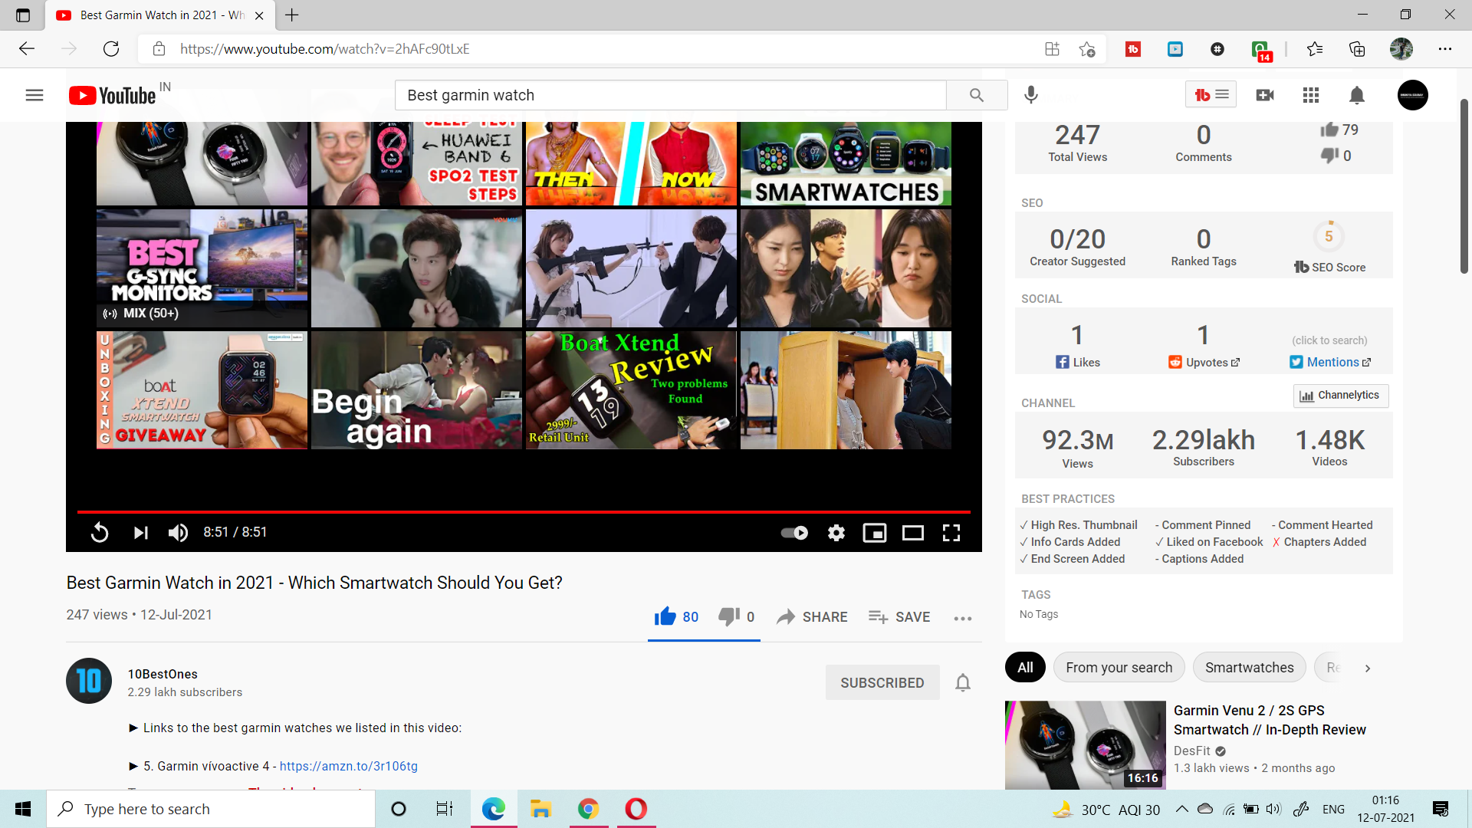Viewport: 1472px width, 828px height.
Task: Click the red video progress bar
Action: 524,511
